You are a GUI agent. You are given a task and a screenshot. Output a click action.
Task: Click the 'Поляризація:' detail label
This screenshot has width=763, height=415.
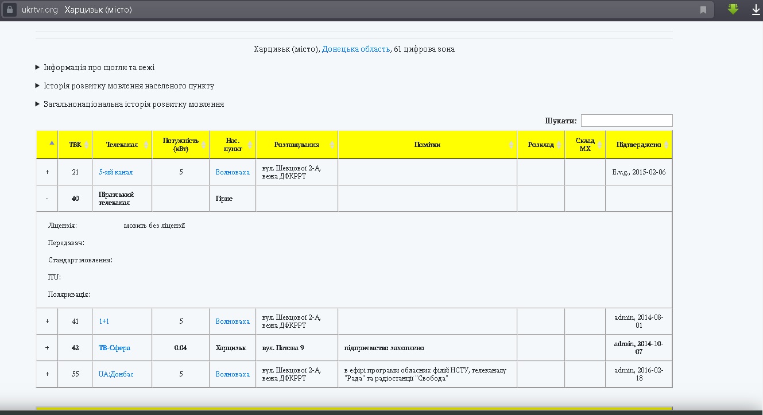coord(69,294)
